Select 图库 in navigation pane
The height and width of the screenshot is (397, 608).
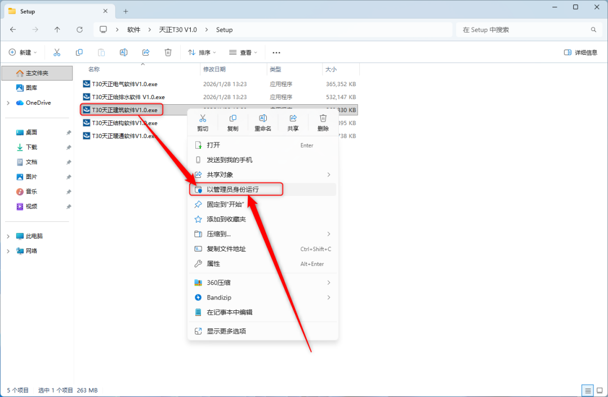(x=37, y=88)
